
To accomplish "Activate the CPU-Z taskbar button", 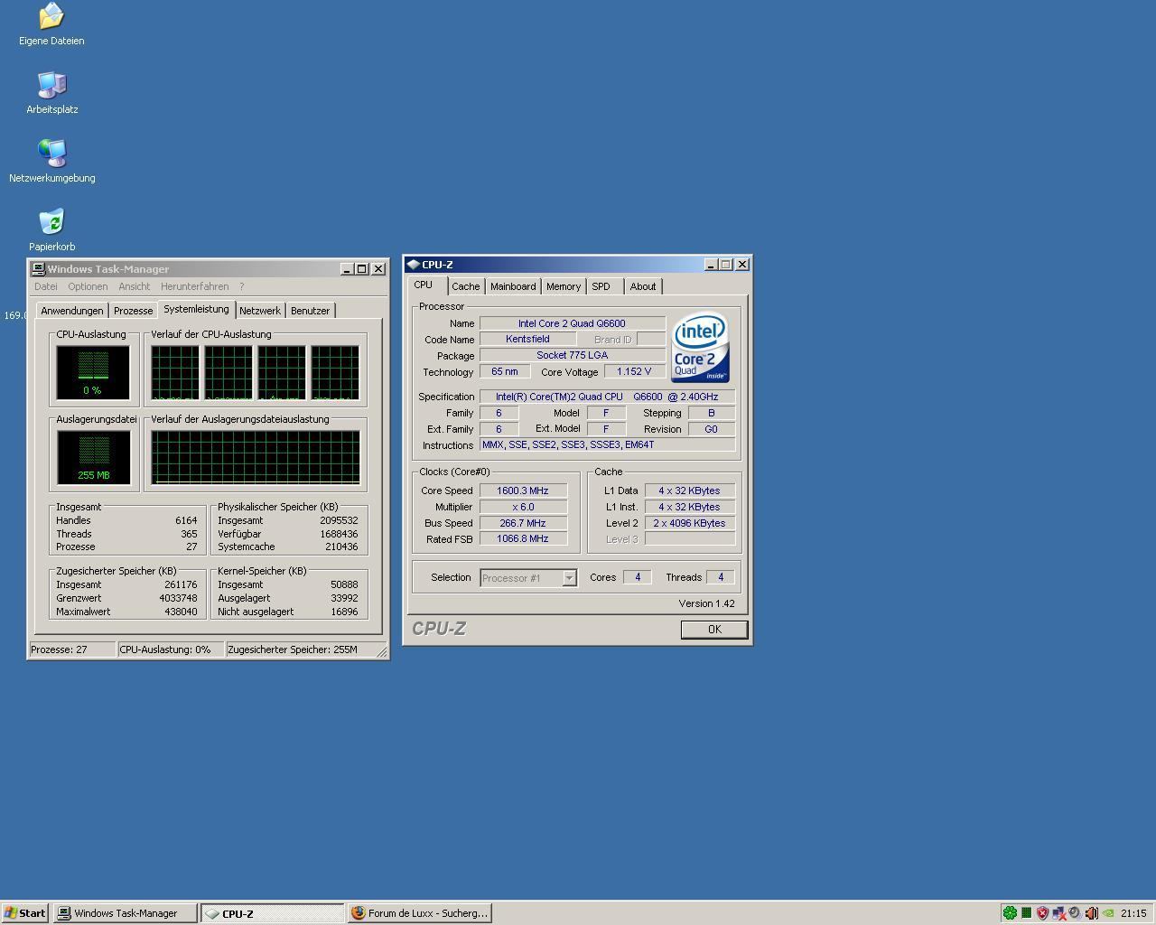I will (x=272, y=913).
